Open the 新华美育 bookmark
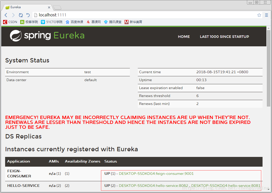Viewport: 272px width, 193px height. pos(133,22)
